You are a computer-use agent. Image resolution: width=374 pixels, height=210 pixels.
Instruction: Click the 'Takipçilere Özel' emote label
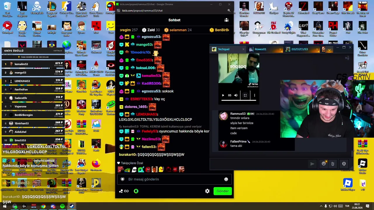click(x=132, y=163)
